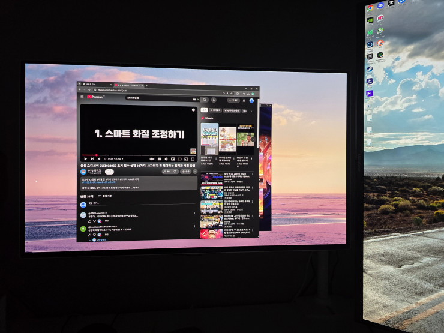
Task: Open YouTube hamburger guide menu
Action: pyautogui.click(x=82, y=97)
